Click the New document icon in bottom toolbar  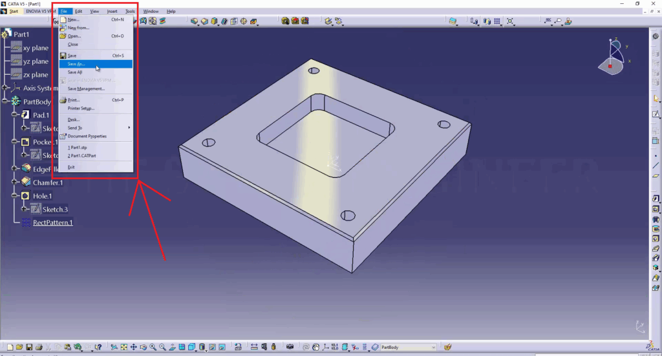tap(11, 347)
